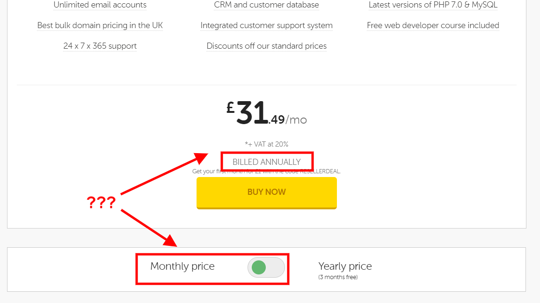The height and width of the screenshot is (303, 540).
Task: Select the Monthly price label
Action: pyautogui.click(x=182, y=266)
